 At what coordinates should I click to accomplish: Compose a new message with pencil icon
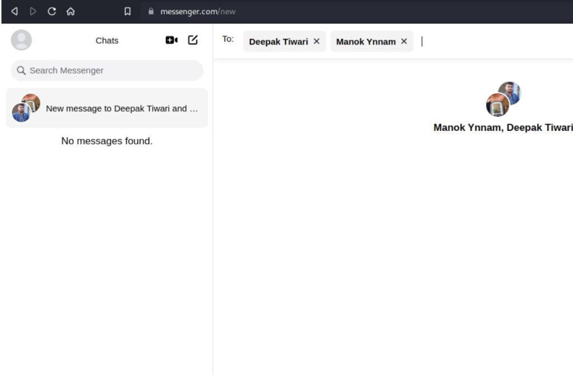[x=192, y=40]
